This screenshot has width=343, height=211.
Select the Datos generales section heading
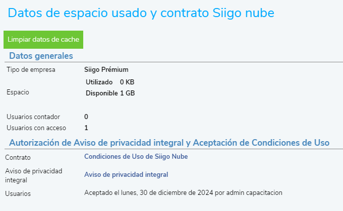point(41,56)
